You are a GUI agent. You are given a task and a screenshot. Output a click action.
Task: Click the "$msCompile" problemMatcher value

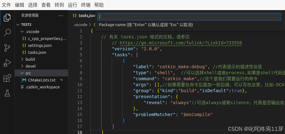tap(197, 114)
